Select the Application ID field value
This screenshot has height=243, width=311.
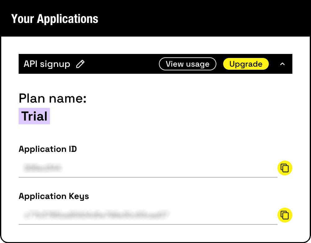(42, 168)
